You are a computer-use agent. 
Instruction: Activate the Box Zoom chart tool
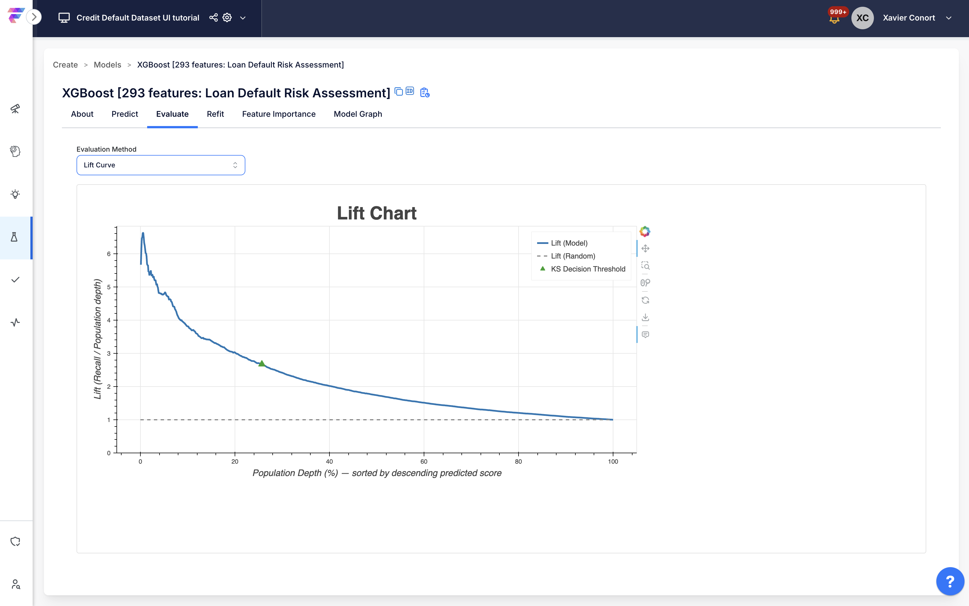coord(645,265)
